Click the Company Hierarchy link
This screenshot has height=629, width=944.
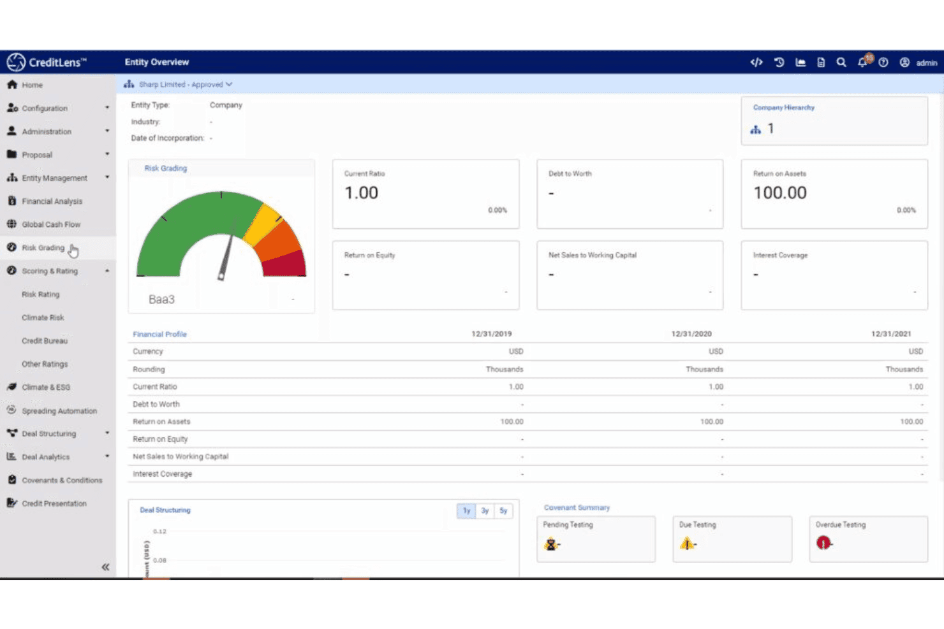(783, 108)
